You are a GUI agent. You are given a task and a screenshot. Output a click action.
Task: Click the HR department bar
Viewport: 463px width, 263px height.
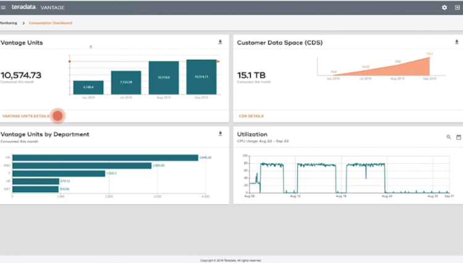36,182
